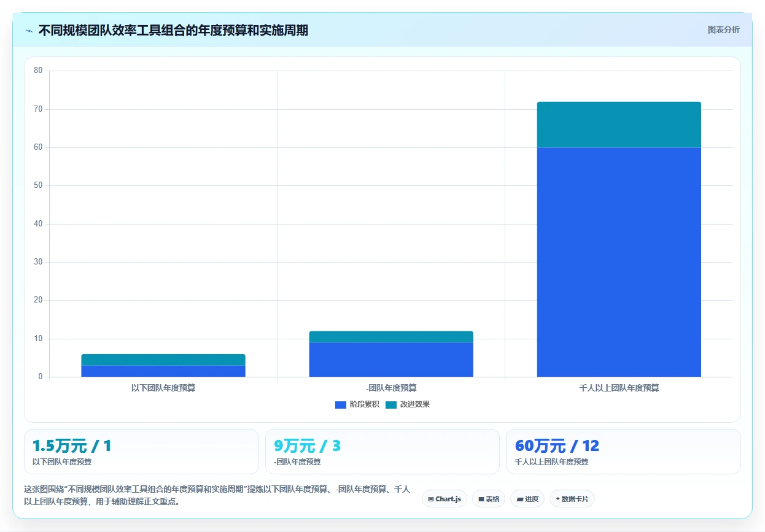Click the y-axis value 80

click(38, 71)
